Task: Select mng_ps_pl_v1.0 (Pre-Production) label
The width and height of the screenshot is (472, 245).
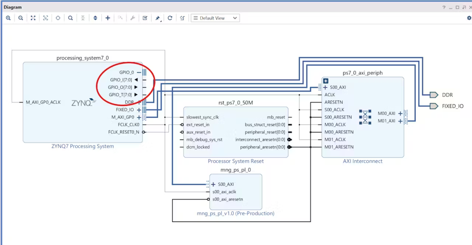Action: pyautogui.click(x=236, y=214)
